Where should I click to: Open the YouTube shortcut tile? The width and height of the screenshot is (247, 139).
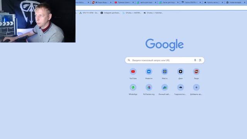pyautogui.click(x=133, y=74)
